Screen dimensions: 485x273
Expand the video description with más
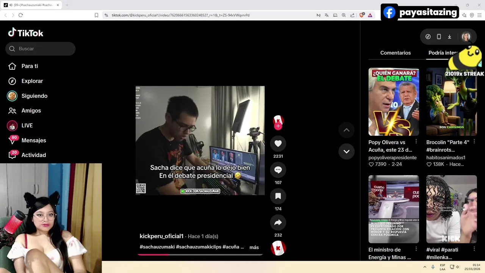(x=254, y=247)
